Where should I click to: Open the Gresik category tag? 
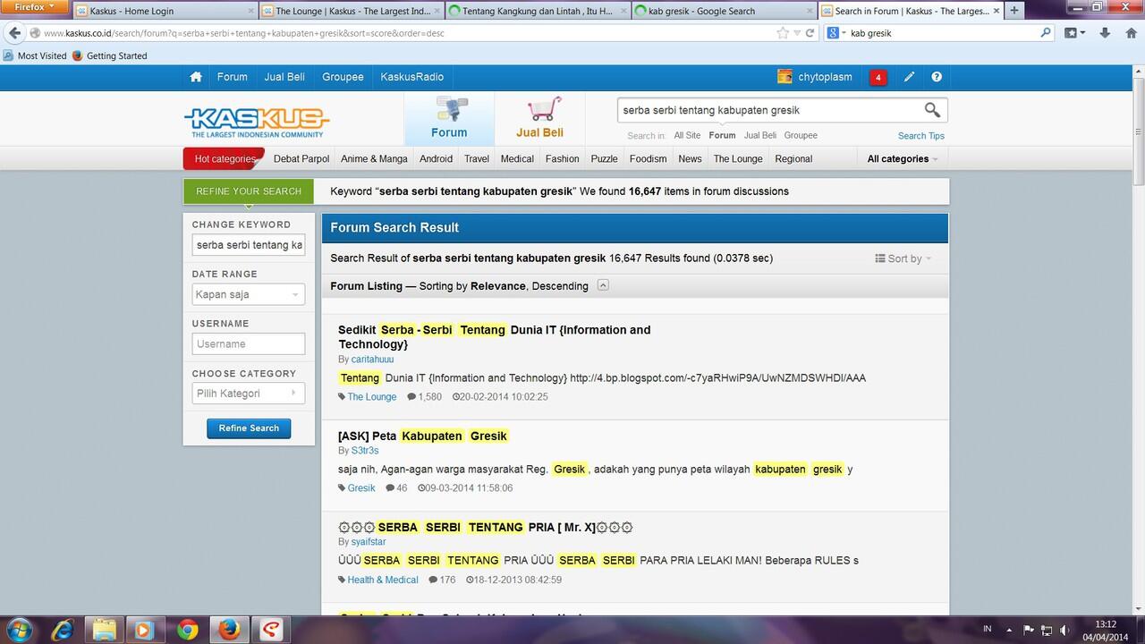361,488
